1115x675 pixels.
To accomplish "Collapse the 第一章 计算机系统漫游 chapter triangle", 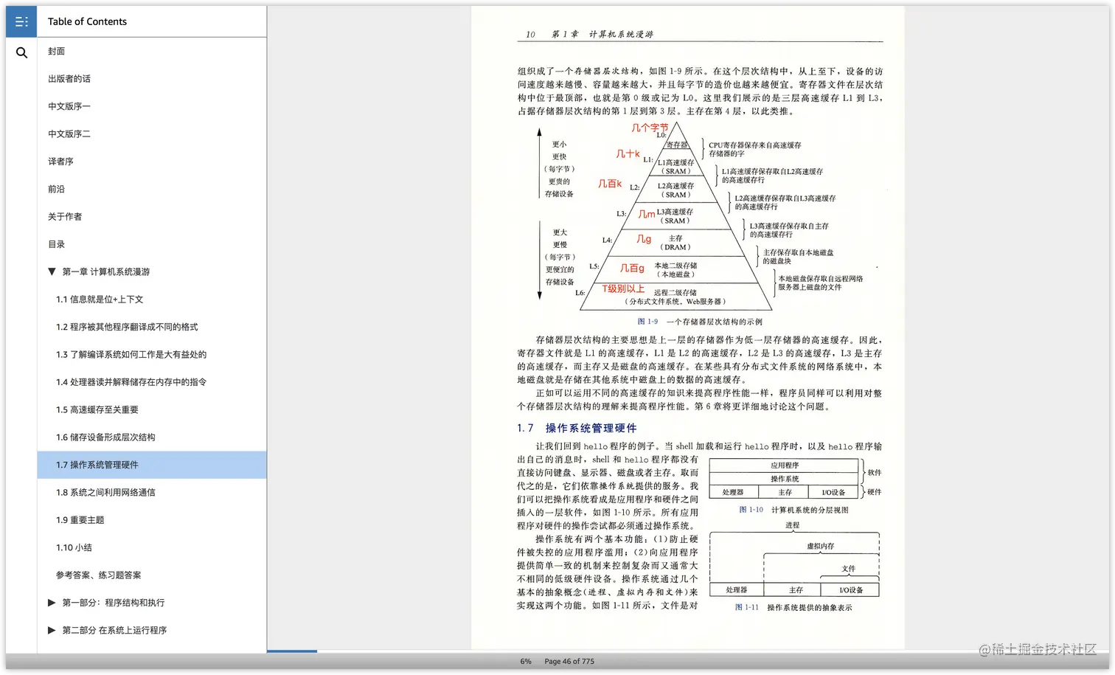I will pos(52,271).
